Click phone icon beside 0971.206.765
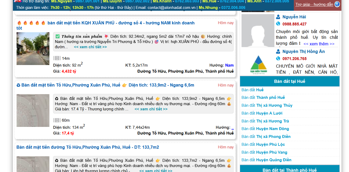This screenshot has height=172, width=349. [278, 58]
